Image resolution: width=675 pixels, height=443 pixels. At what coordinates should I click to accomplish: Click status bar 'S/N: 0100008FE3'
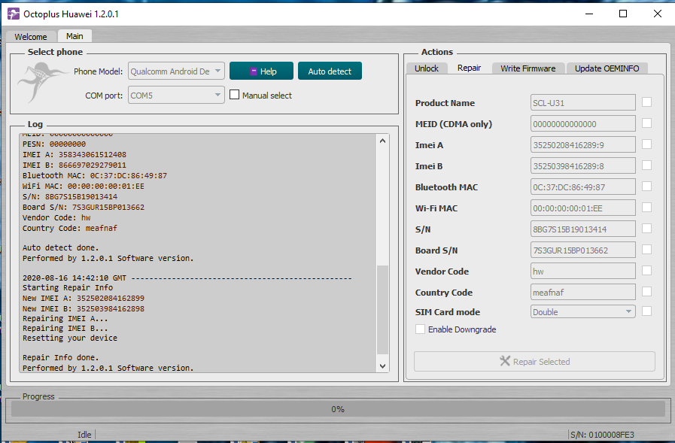[602, 435]
